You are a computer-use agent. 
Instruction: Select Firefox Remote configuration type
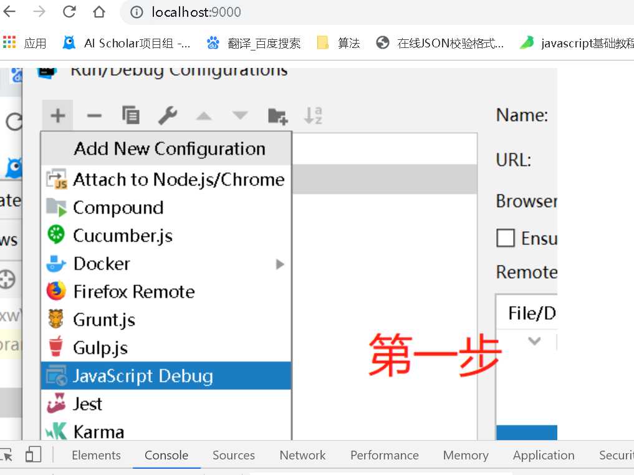(x=166, y=292)
